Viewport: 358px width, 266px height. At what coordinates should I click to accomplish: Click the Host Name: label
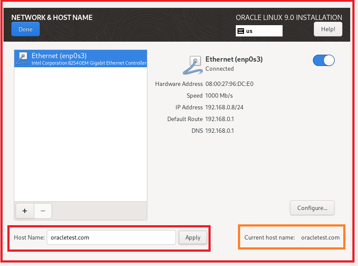(x=29, y=237)
